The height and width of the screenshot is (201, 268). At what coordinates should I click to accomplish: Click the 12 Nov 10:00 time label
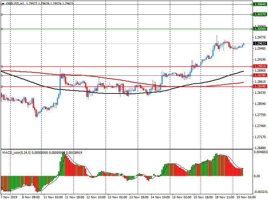coord(96,197)
